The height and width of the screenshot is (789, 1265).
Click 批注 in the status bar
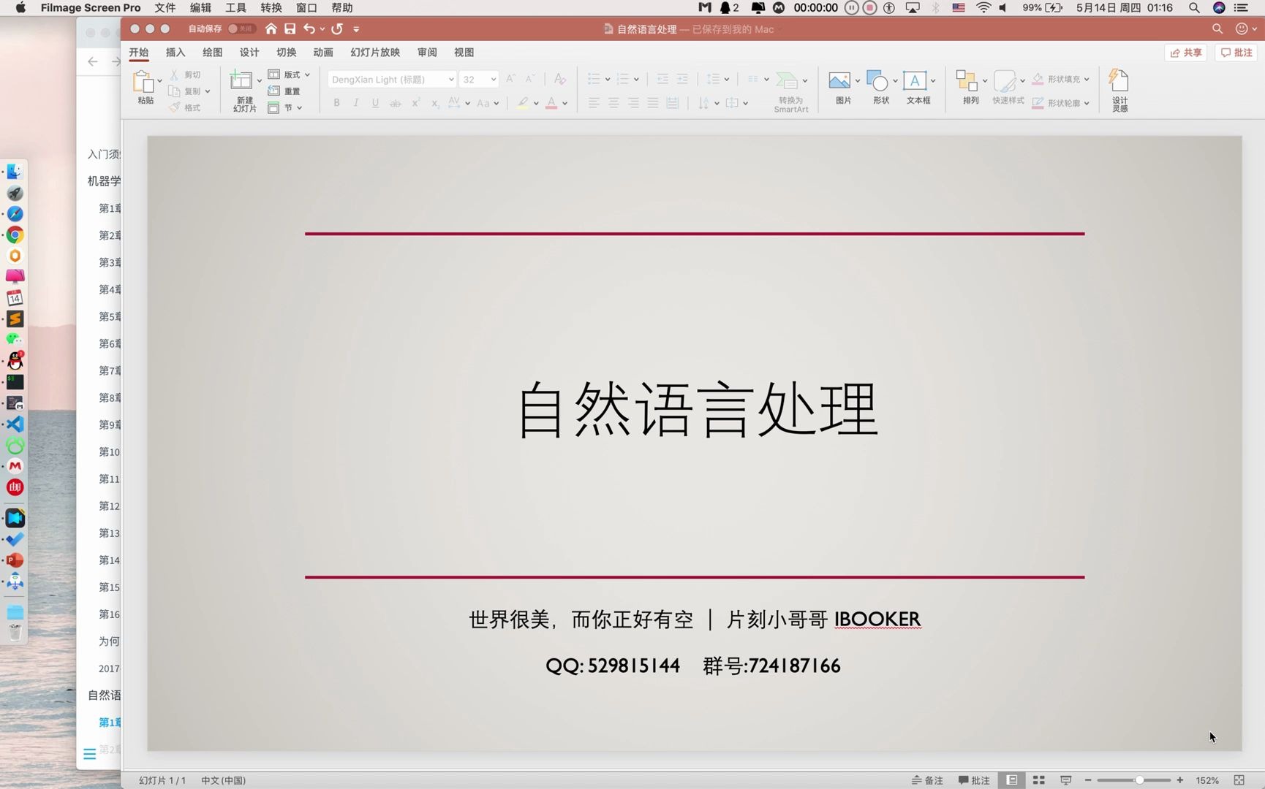tap(973, 780)
